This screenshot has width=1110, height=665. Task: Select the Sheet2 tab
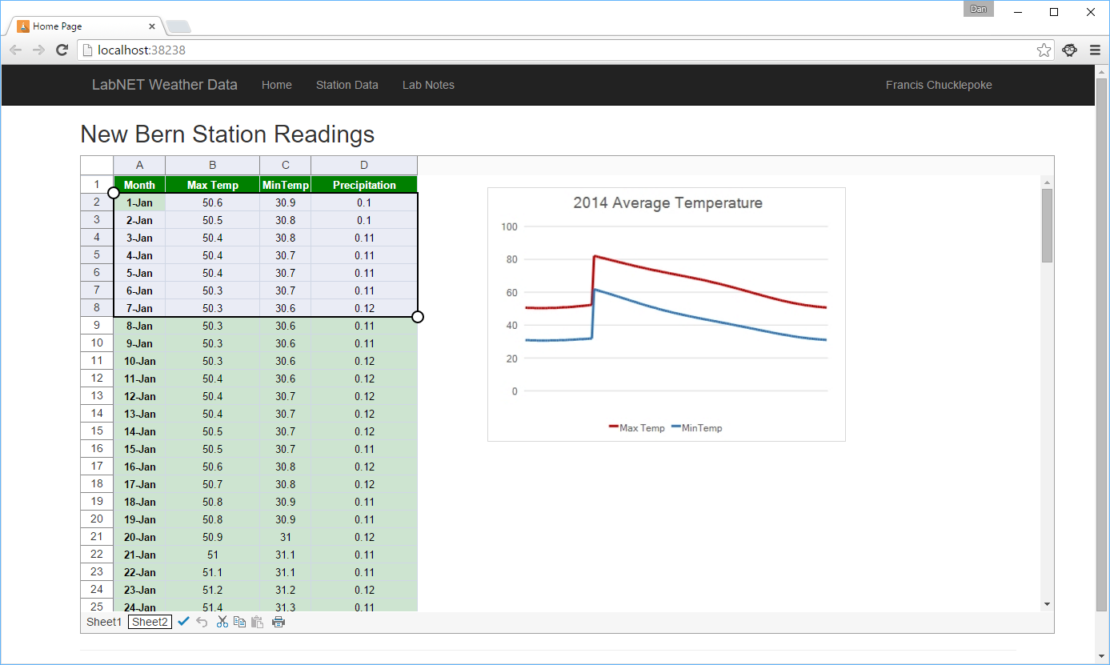(150, 622)
